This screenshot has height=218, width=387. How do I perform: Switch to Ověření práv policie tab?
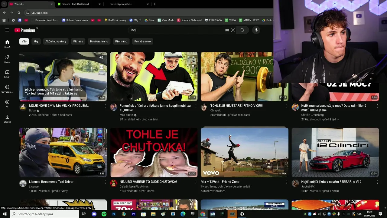(127, 4)
